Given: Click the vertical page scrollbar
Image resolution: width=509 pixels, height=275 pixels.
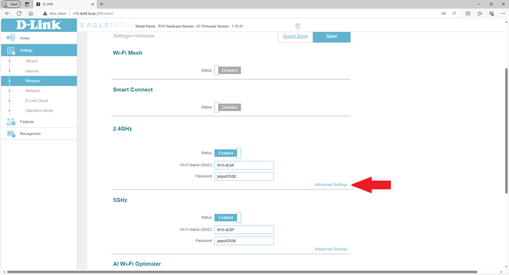Looking at the screenshot, I should tap(506, 131).
